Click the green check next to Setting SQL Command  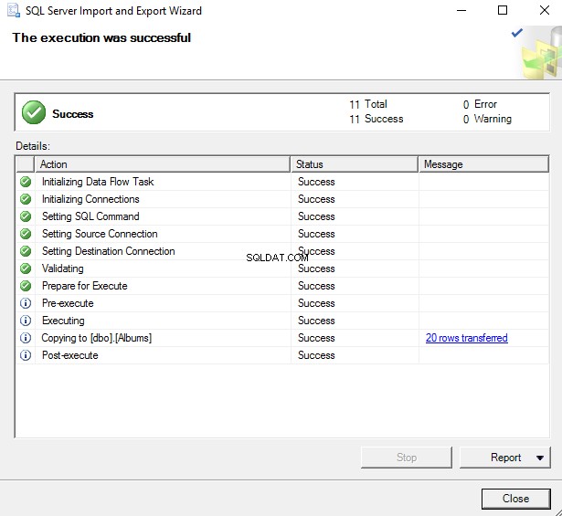click(26, 216)
